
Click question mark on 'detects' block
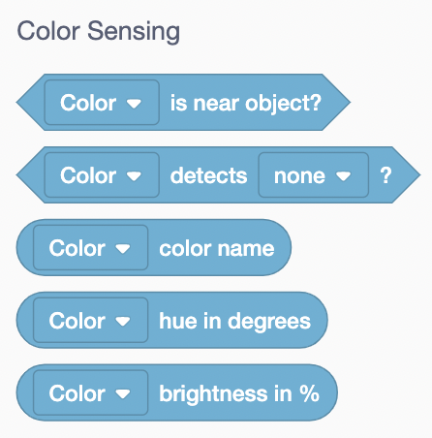[386, 175]
